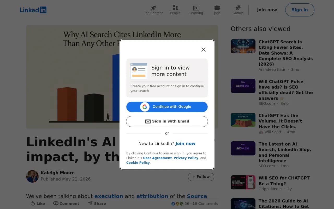Click thumbnail for Latest on AI Search

point(243,148)
